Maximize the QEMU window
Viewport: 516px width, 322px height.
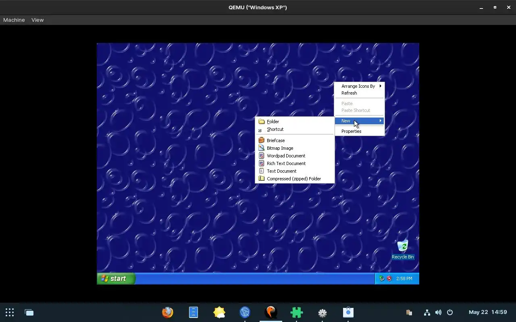point(495,7)
